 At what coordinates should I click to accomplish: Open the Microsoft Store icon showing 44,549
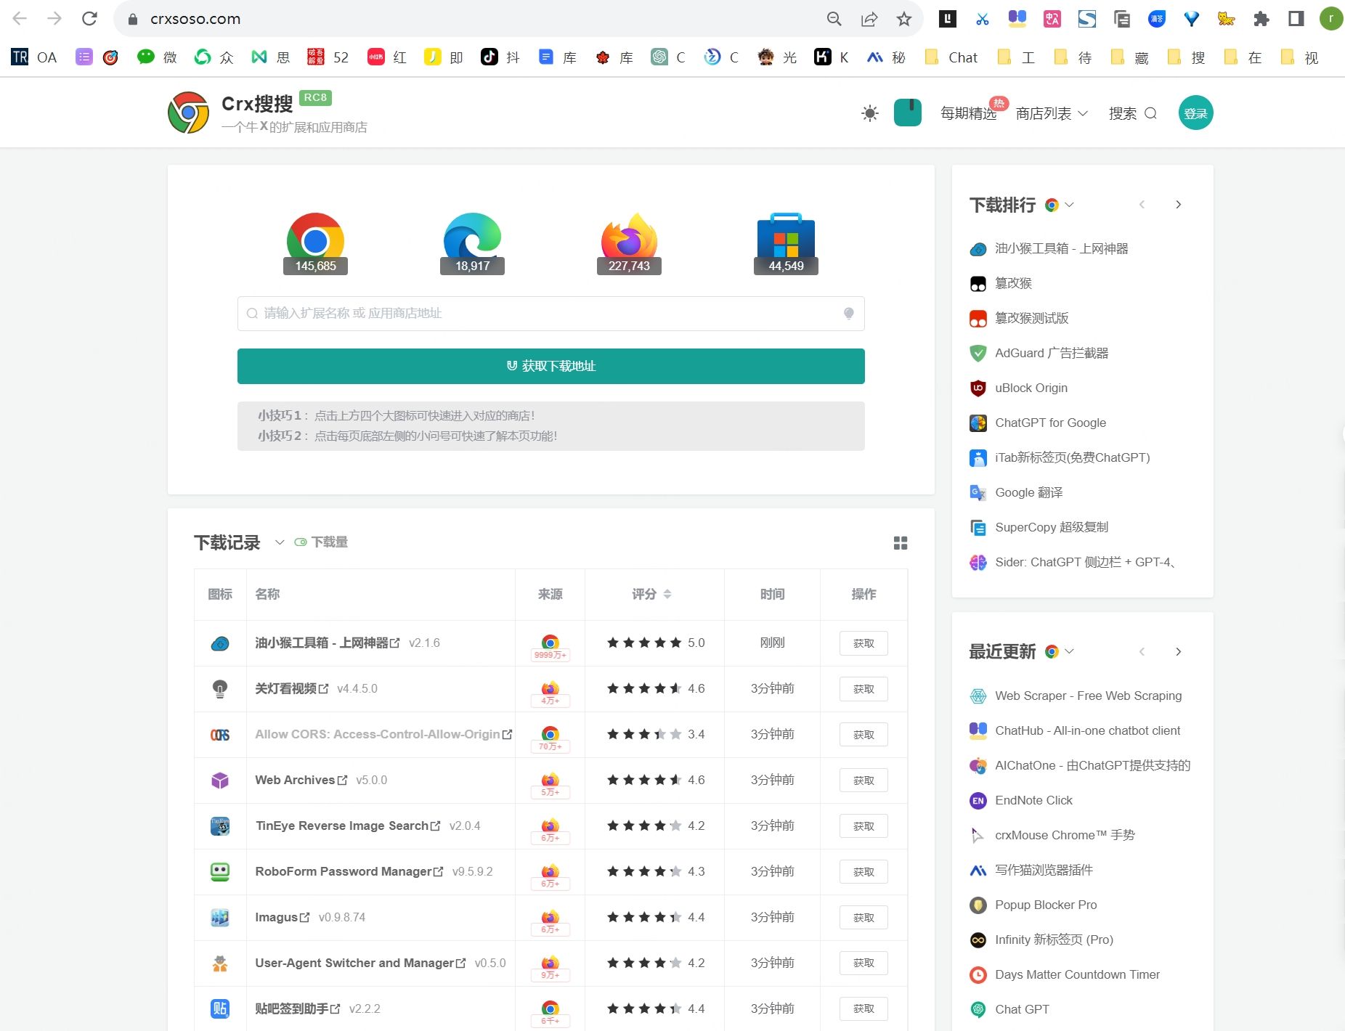coord(786,241)
